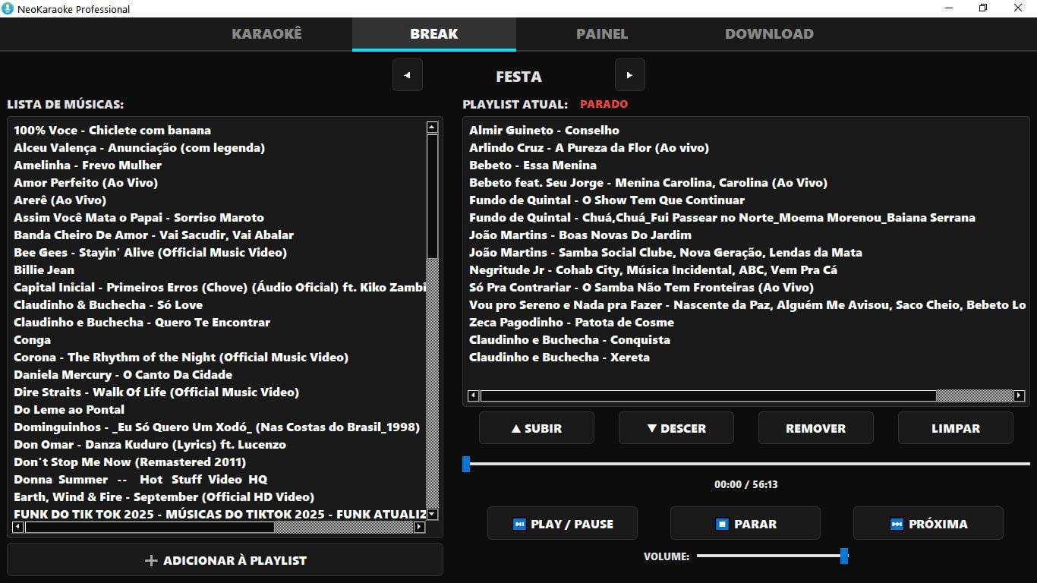Click the SUBIR button

pos(536,427)
